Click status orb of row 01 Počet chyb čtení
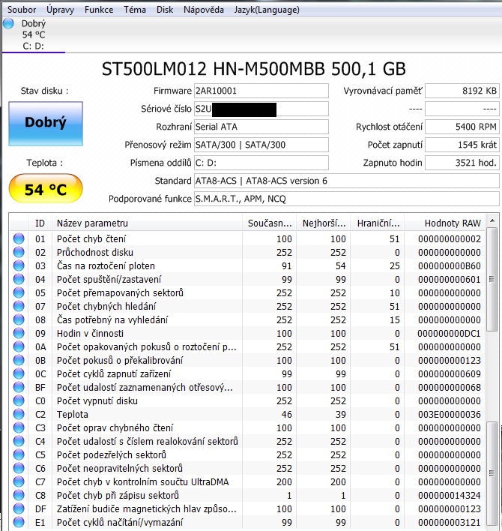Viewport: 502px width, 531px height. coord(19,238)
